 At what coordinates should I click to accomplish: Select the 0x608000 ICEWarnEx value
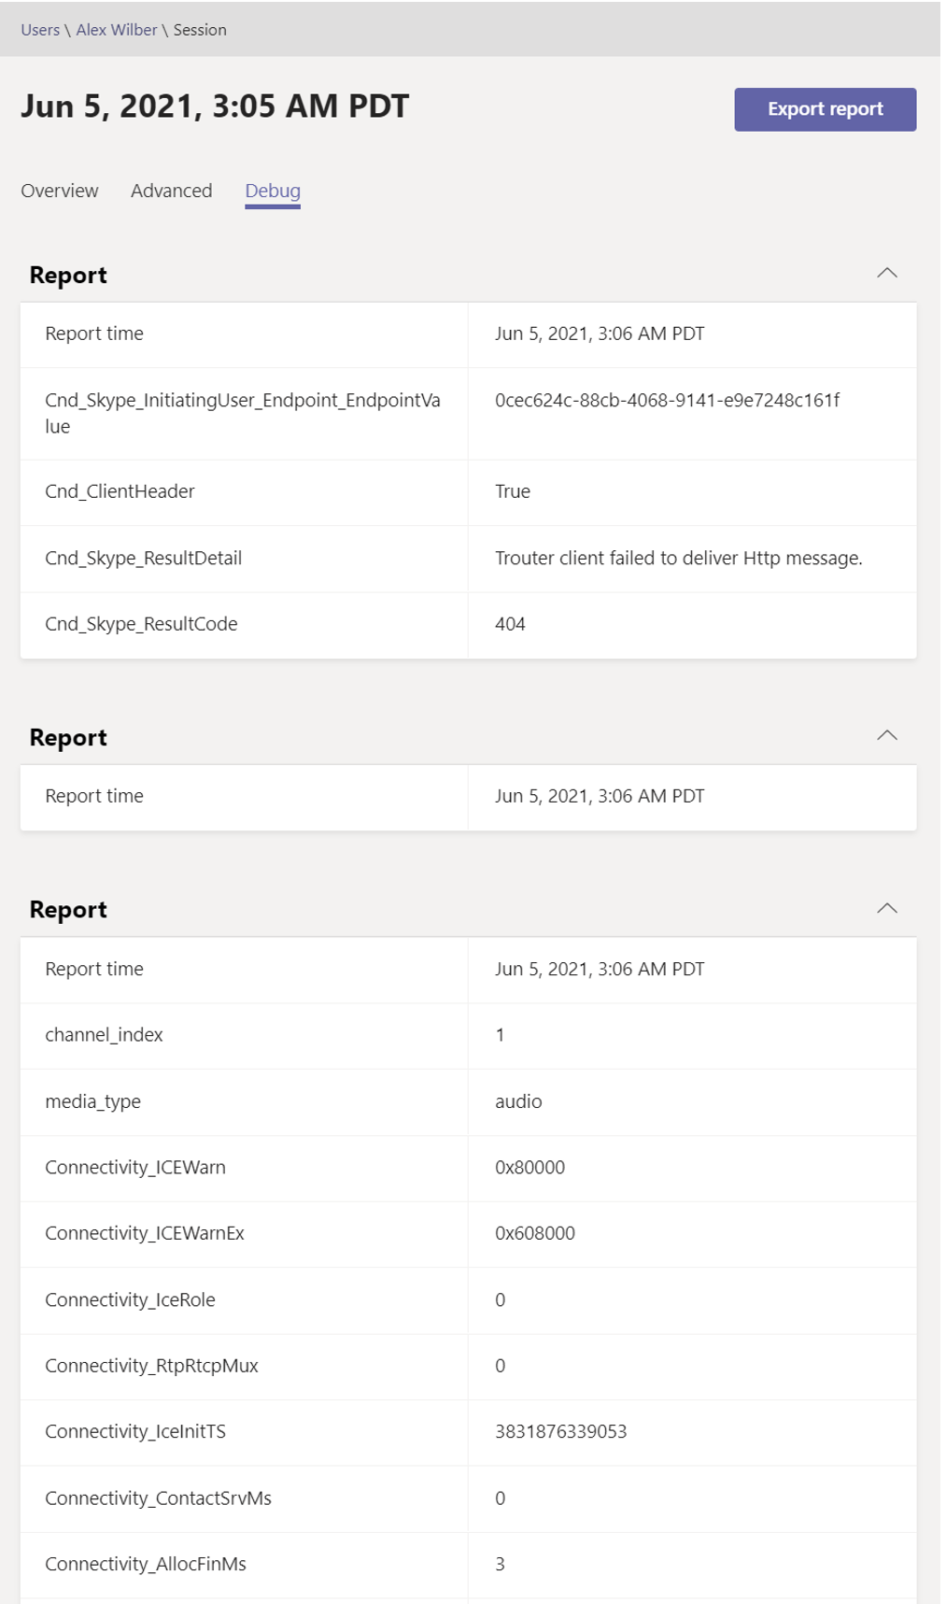coord(535,1233)
